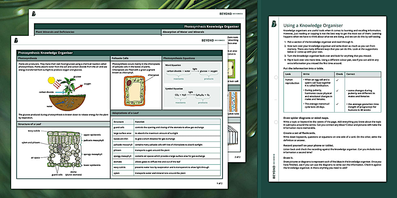Image resolution: width=397 pixels, height=198 pixels.
Task: Click the 'Check' column header
Action: coord(339,74)
